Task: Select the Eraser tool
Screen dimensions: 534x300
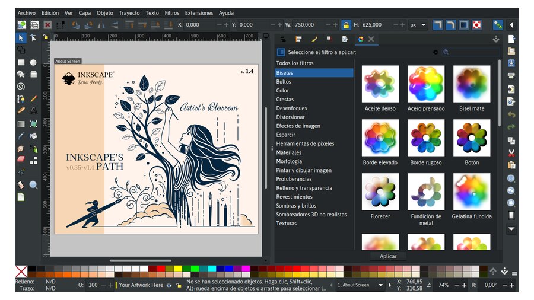Action: [x=21, y=159]
